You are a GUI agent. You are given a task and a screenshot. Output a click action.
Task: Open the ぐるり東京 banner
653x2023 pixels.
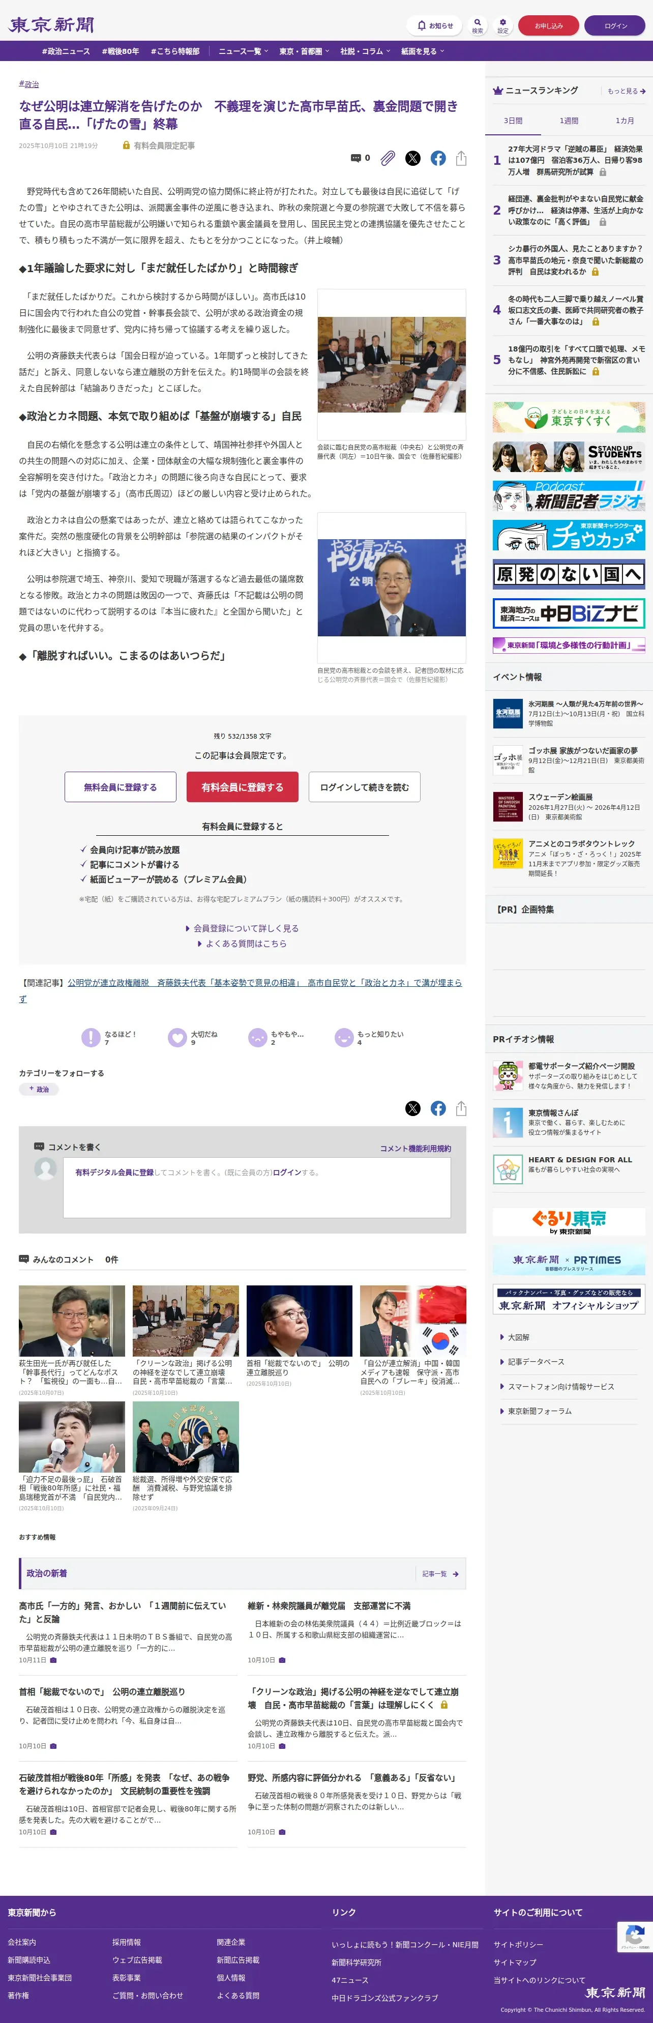pos(569,1222)
